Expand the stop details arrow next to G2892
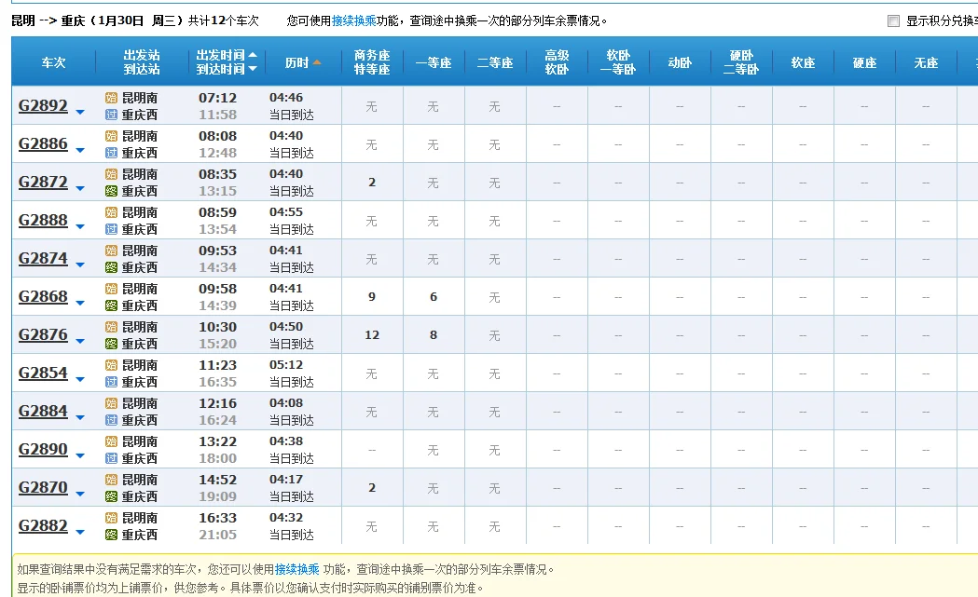This screenshot has height=597, width=978. point(80,113)
